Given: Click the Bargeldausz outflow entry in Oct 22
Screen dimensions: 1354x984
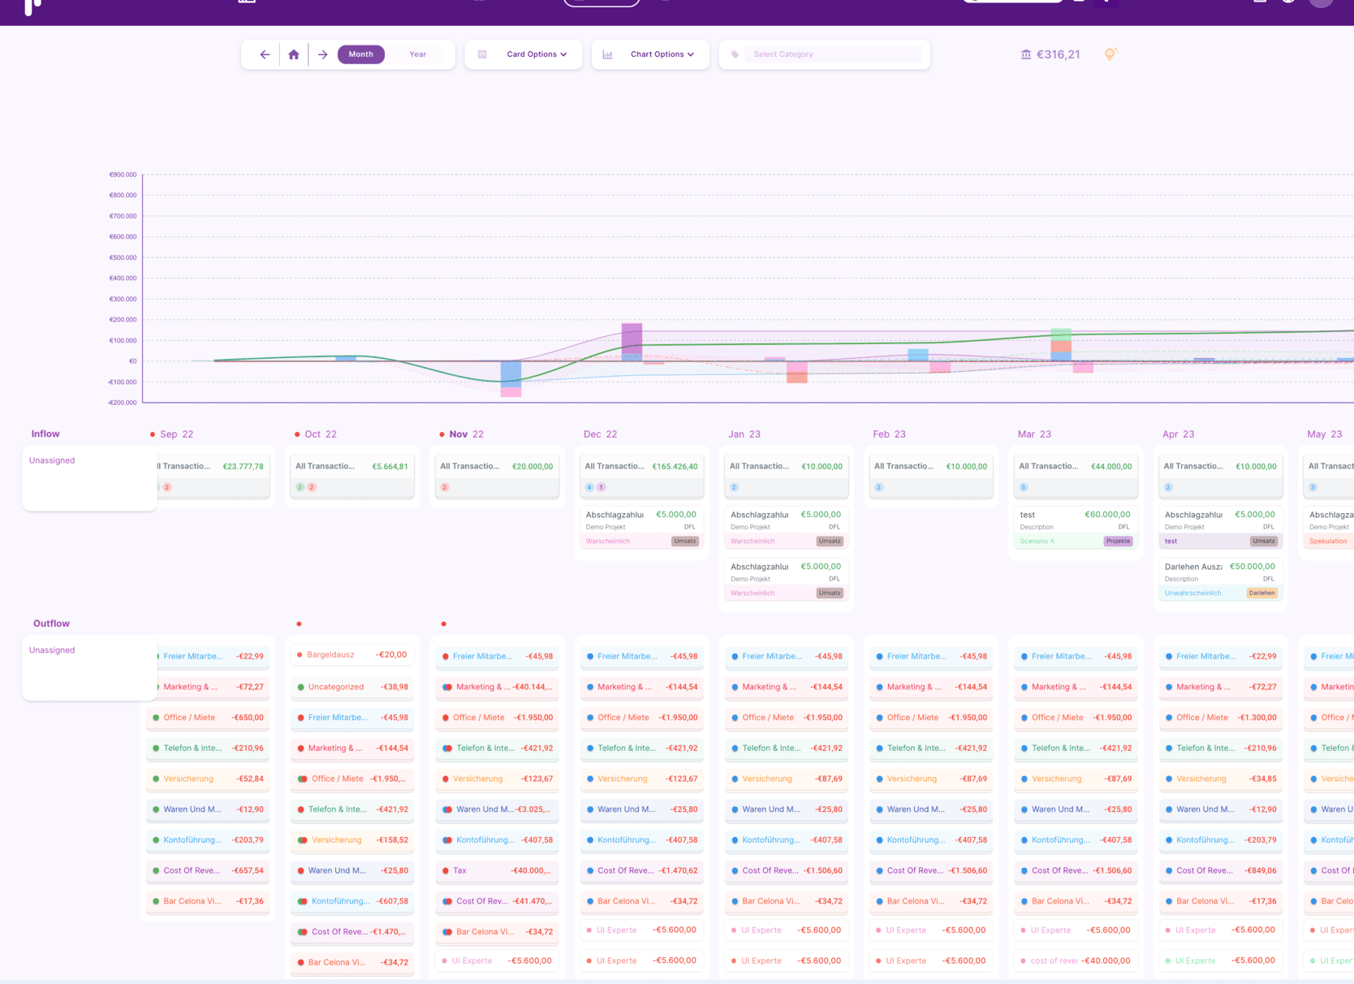Looking at the screenshot, I should pos(352,654).
